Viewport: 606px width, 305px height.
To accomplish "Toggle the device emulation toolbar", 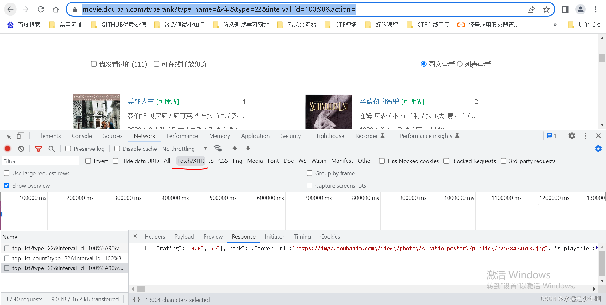I will [20, 136].
